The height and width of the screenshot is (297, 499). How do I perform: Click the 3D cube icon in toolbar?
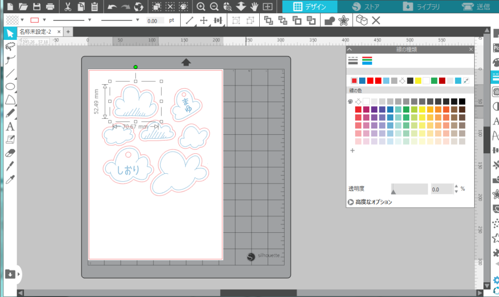(362, 20)
